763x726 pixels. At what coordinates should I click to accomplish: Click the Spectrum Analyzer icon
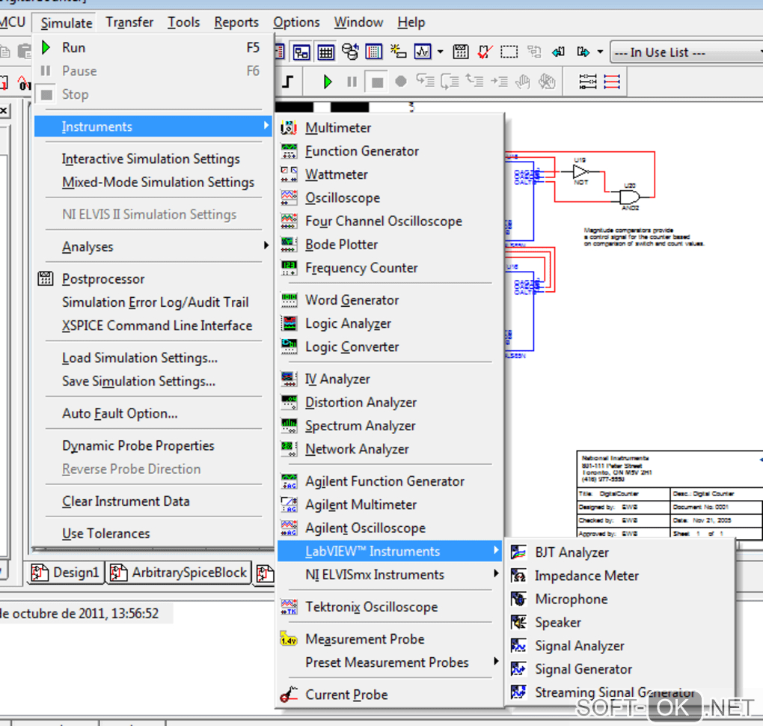coord(289,426)
